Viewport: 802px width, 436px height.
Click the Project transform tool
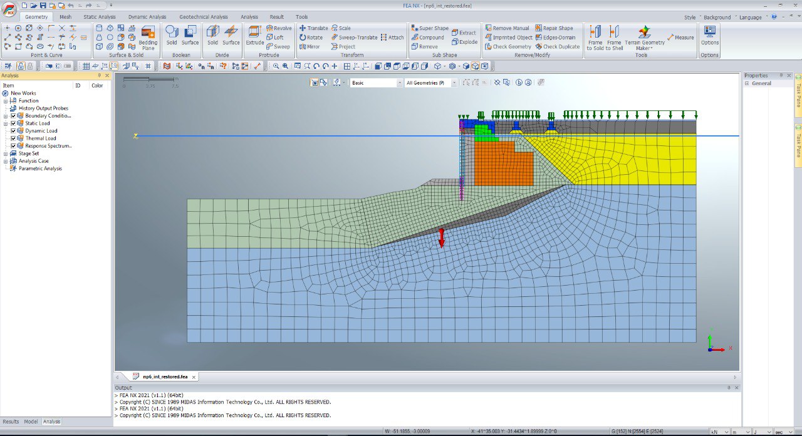(343, 47)
